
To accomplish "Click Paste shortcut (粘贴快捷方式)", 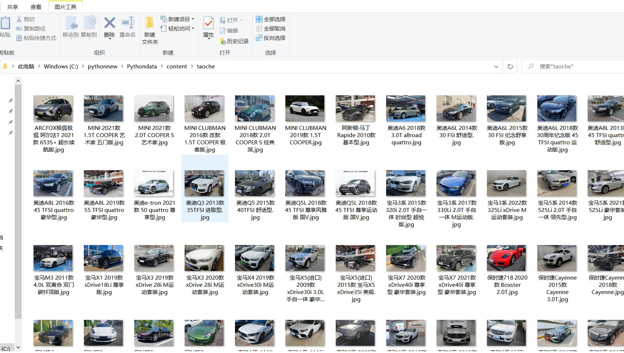I will coord(36,38).
